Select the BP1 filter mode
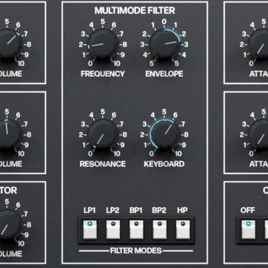The height and width of the screenshot is (268, 268). click(x=137, y=230)
